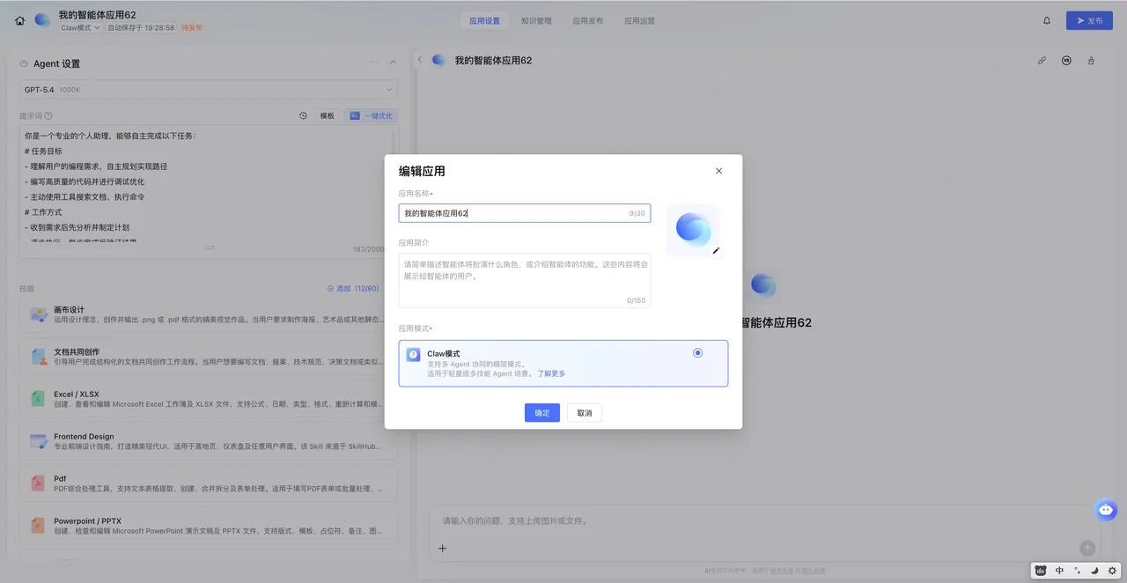The width and height of the screenshot is (1127, 583).
Task: Click the 取消 button
Action: [585, 413]
